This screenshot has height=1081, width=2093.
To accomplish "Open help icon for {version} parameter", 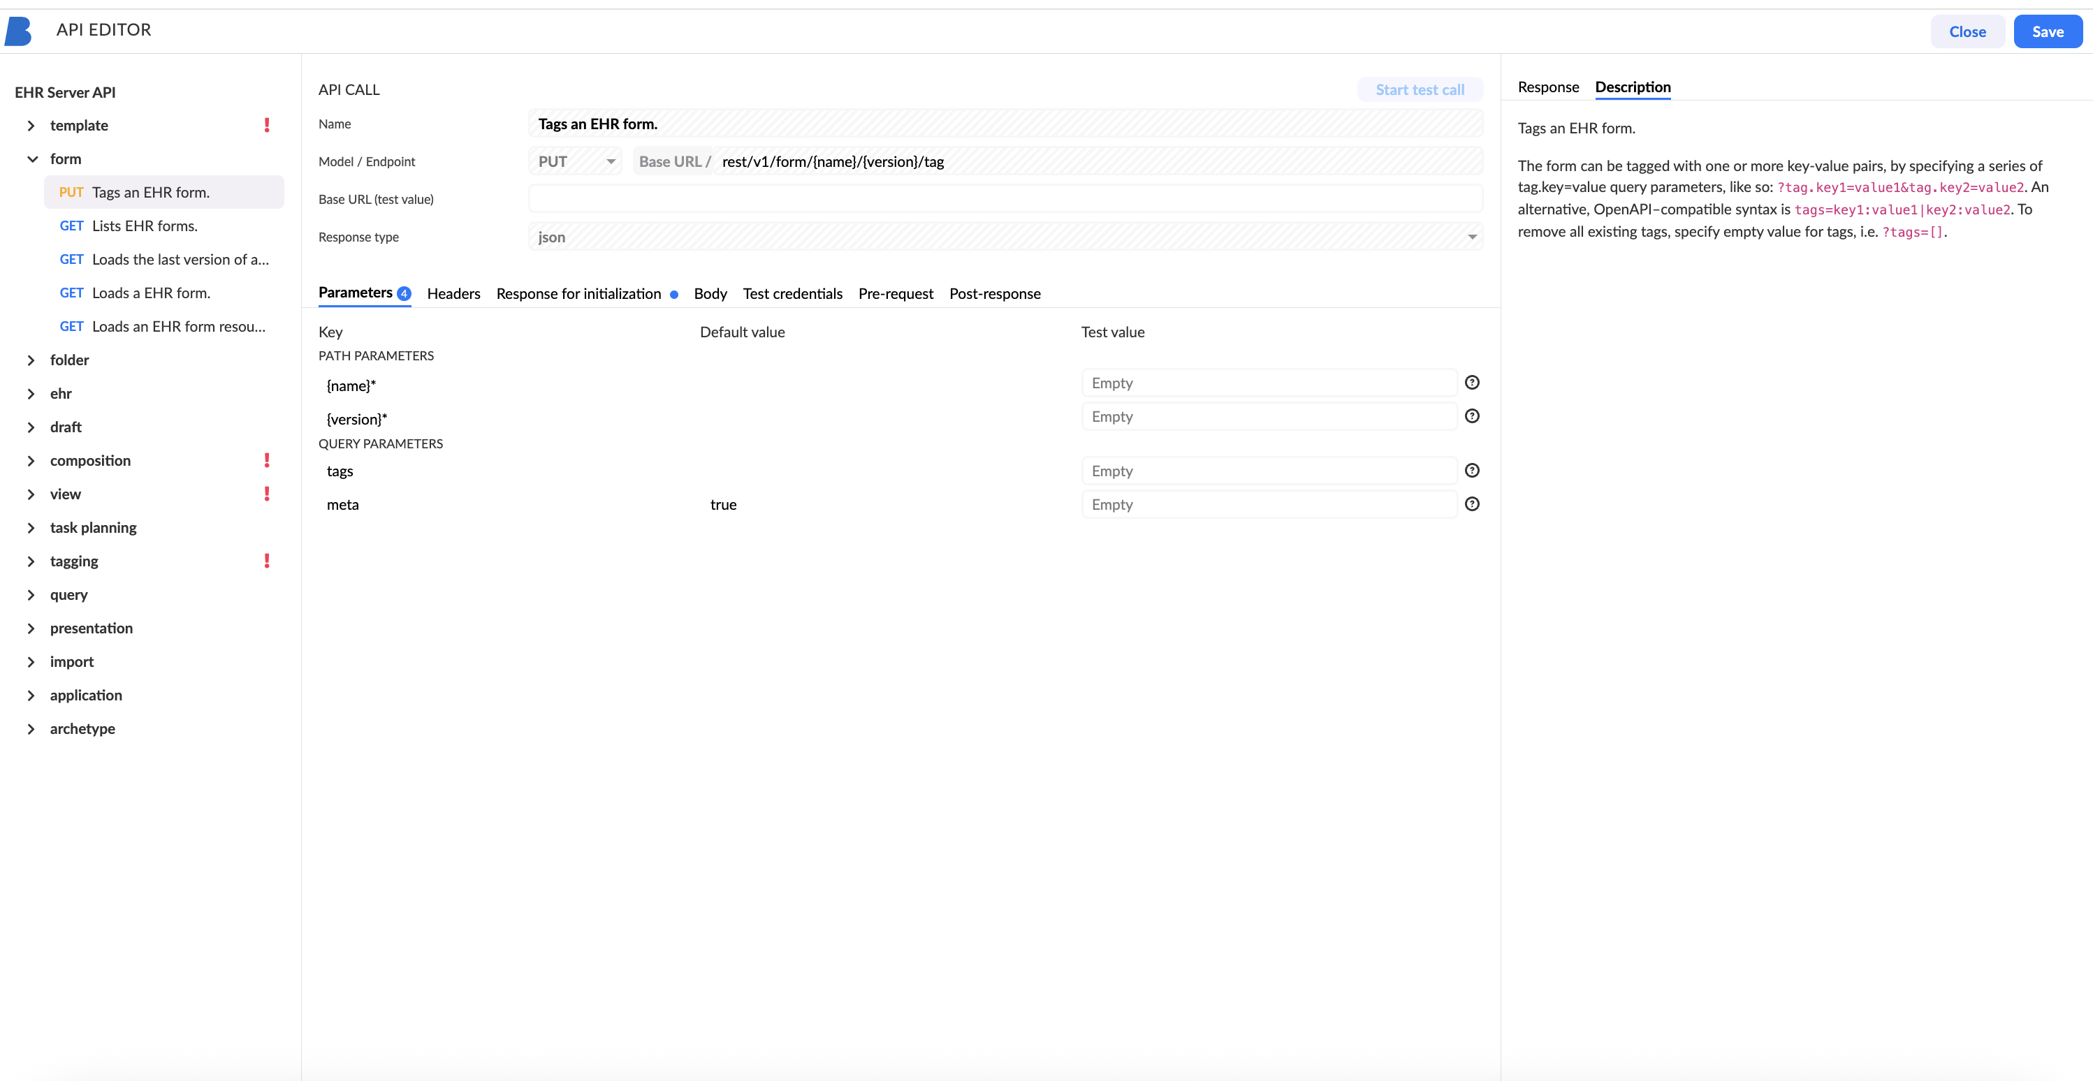I will [x=1471, y=416].
